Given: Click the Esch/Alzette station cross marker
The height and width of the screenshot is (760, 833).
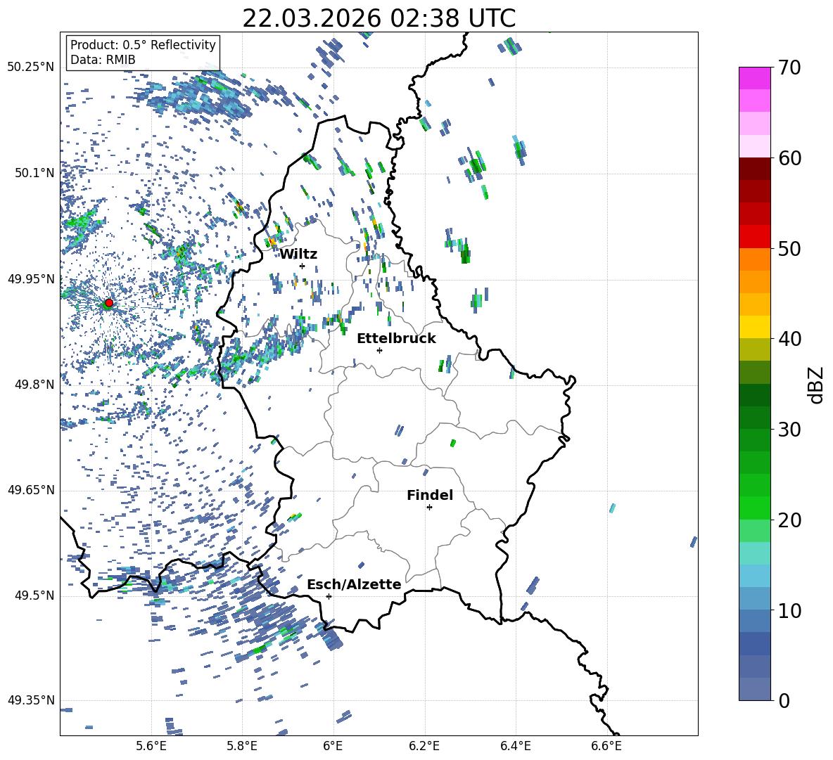Looking at the screenshot, I should (x=329, y=596).
